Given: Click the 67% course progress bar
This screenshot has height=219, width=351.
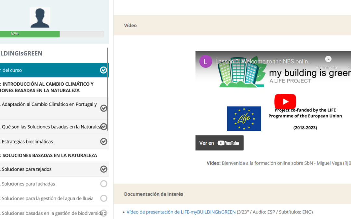Looking at the screenshot, I should pos(52,34).
